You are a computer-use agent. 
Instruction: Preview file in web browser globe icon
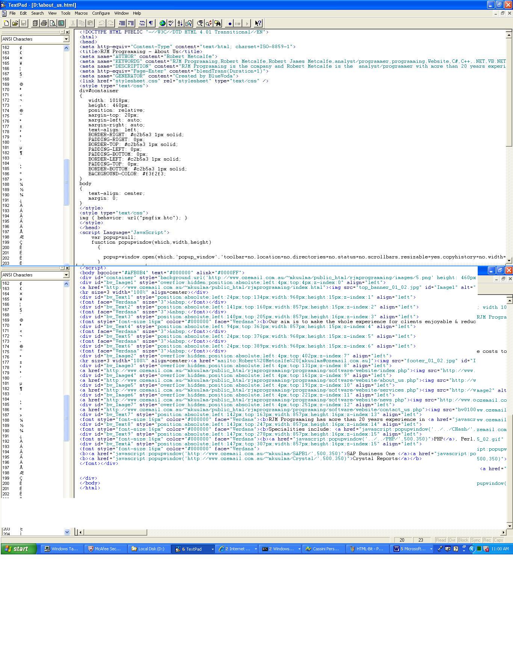(x=162, y=23)
